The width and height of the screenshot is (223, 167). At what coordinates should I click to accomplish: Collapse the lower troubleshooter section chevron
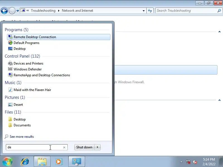coord(219,100)
